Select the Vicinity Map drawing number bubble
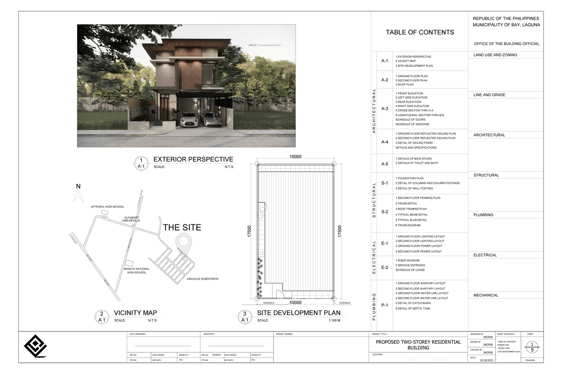This screenshot has width=561, height=374. pos(101,317)
